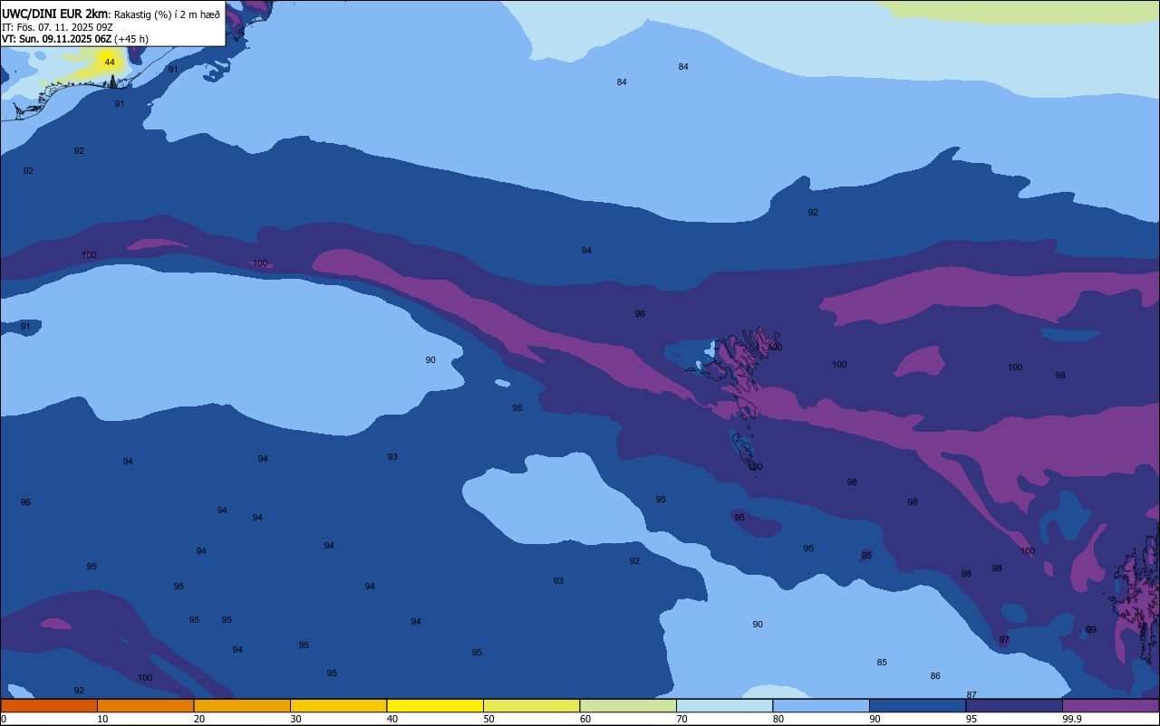Select the 30–40 legend color band
The width and height of the screenshot is (1160, 726).
pos(338,705)
